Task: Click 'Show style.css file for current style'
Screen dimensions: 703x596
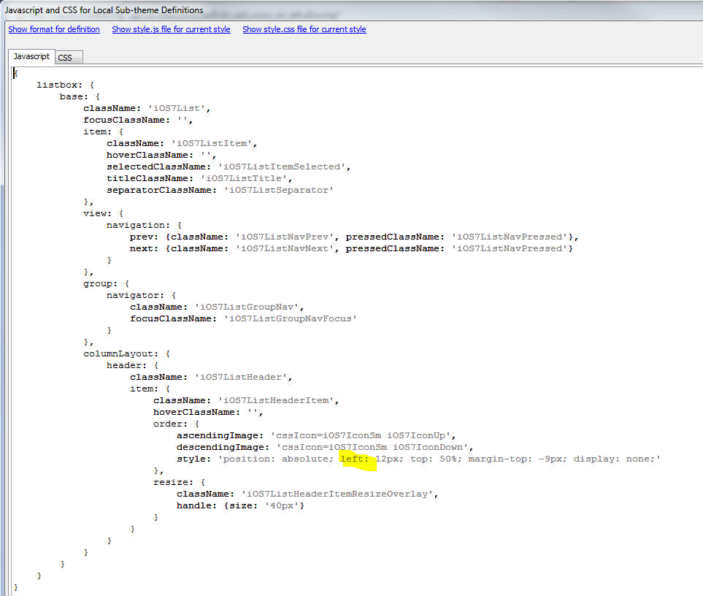Action: tap(304, 29)
